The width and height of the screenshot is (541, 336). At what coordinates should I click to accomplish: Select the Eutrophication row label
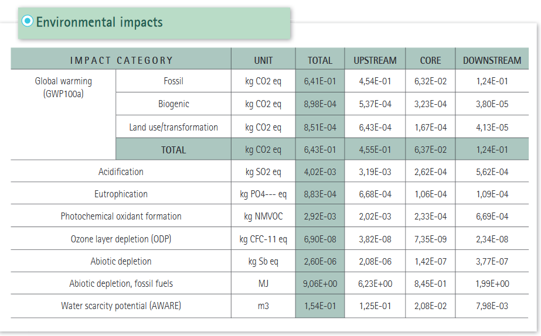[x=121, y=194]
